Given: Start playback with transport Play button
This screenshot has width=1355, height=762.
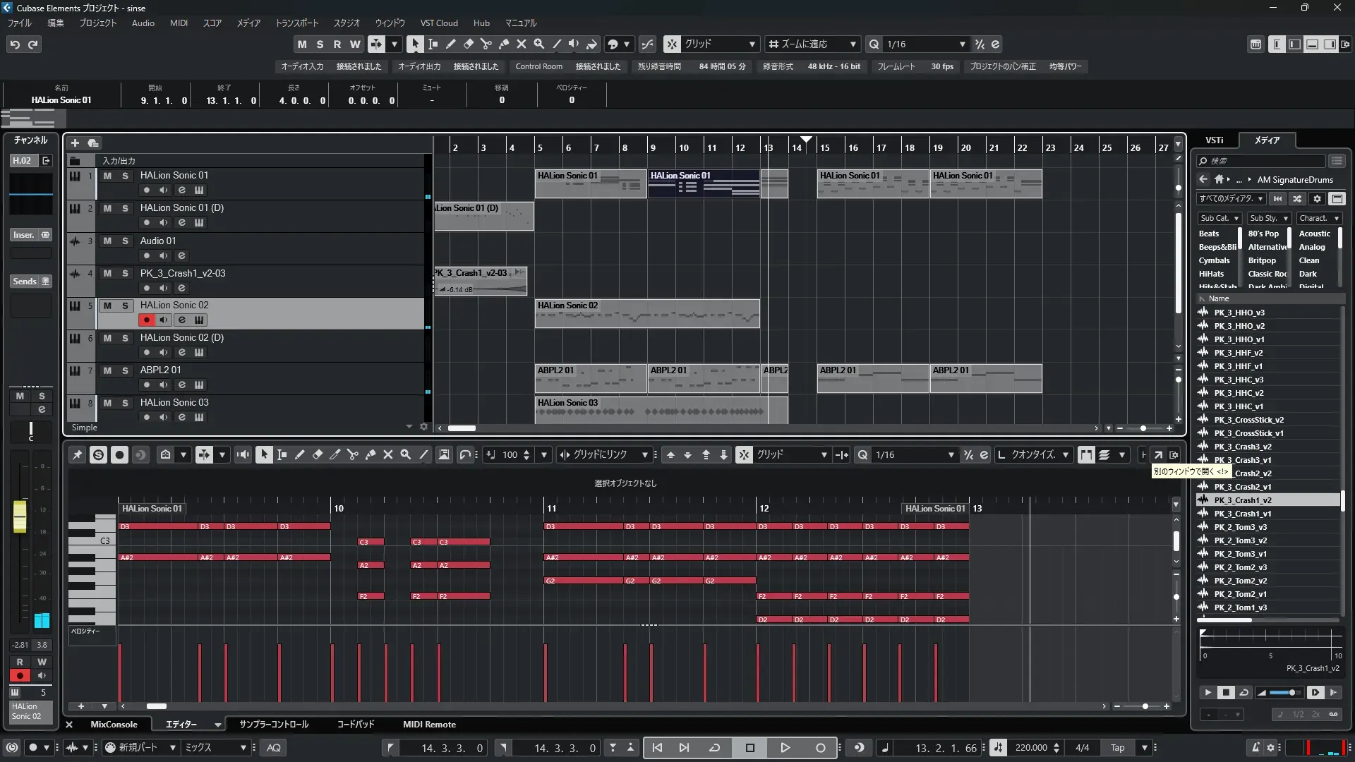Looking at the screenshot, I should (785, 748).
